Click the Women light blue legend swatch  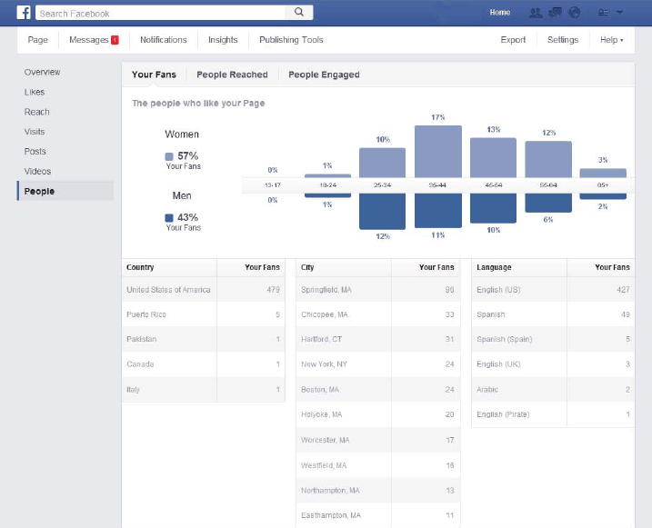pos(169,156)
